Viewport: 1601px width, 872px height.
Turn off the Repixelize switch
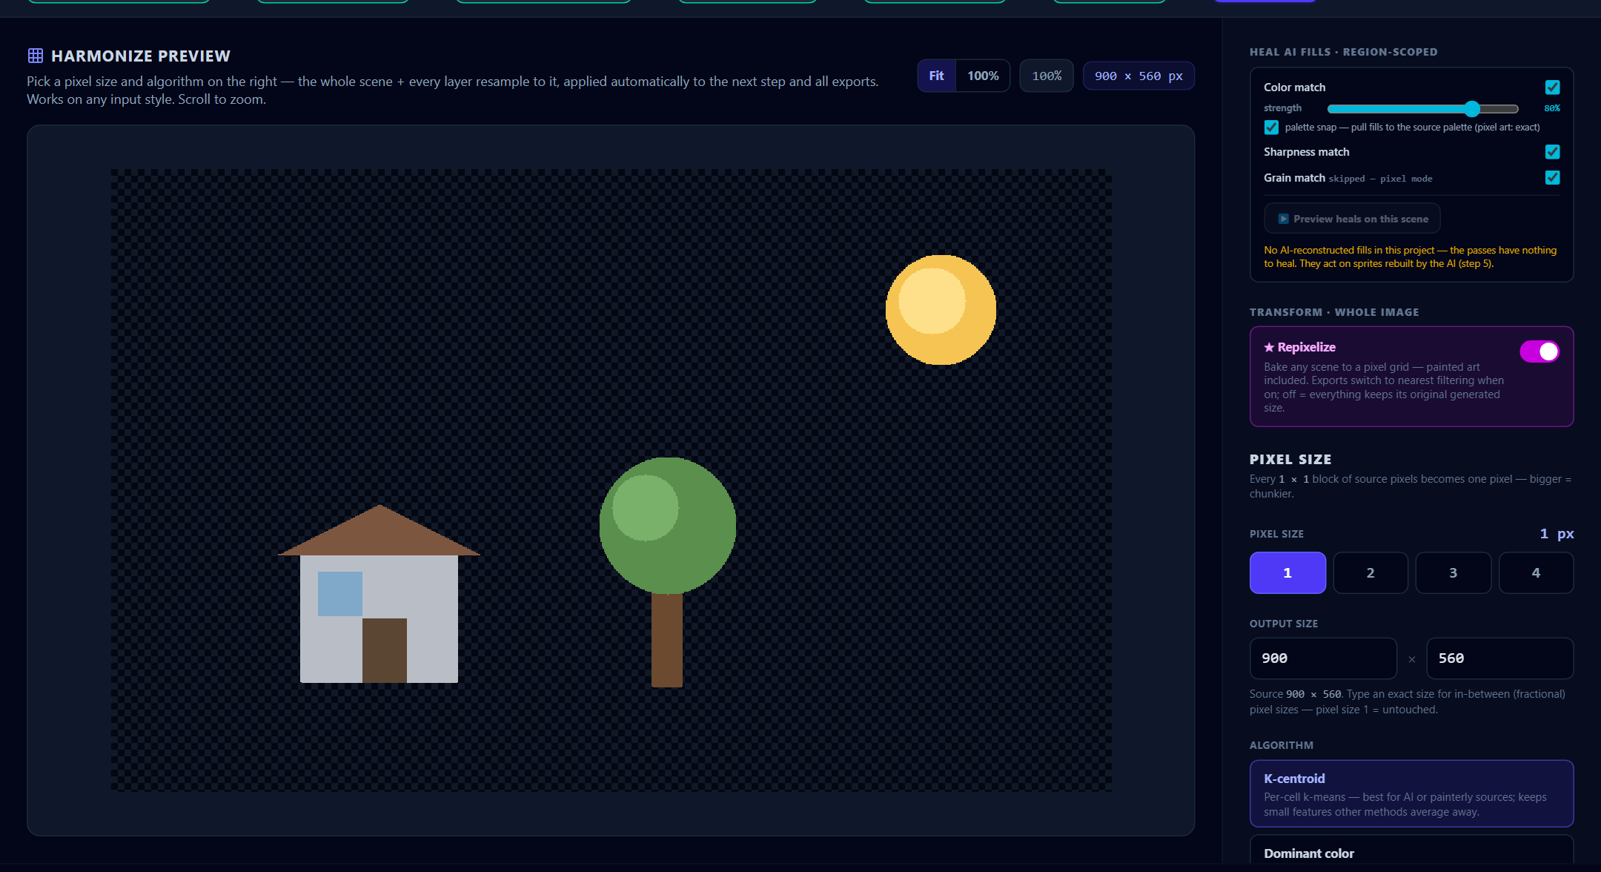pyautogui.click(x=1539, y=351)
